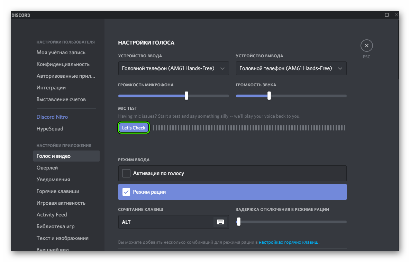
Task: Select Голос и видео tab
Action: coord(66,156)
